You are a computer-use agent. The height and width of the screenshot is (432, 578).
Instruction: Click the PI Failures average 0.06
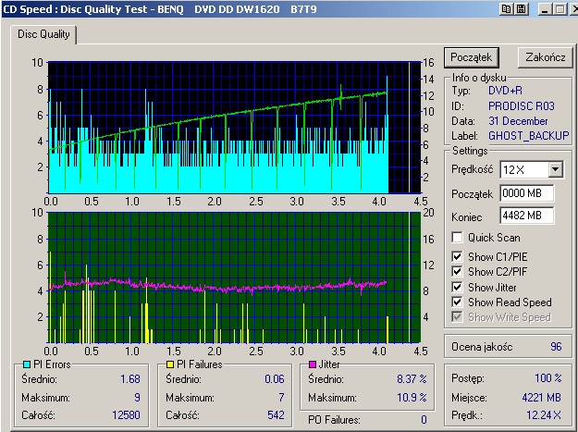click(275, 379)
